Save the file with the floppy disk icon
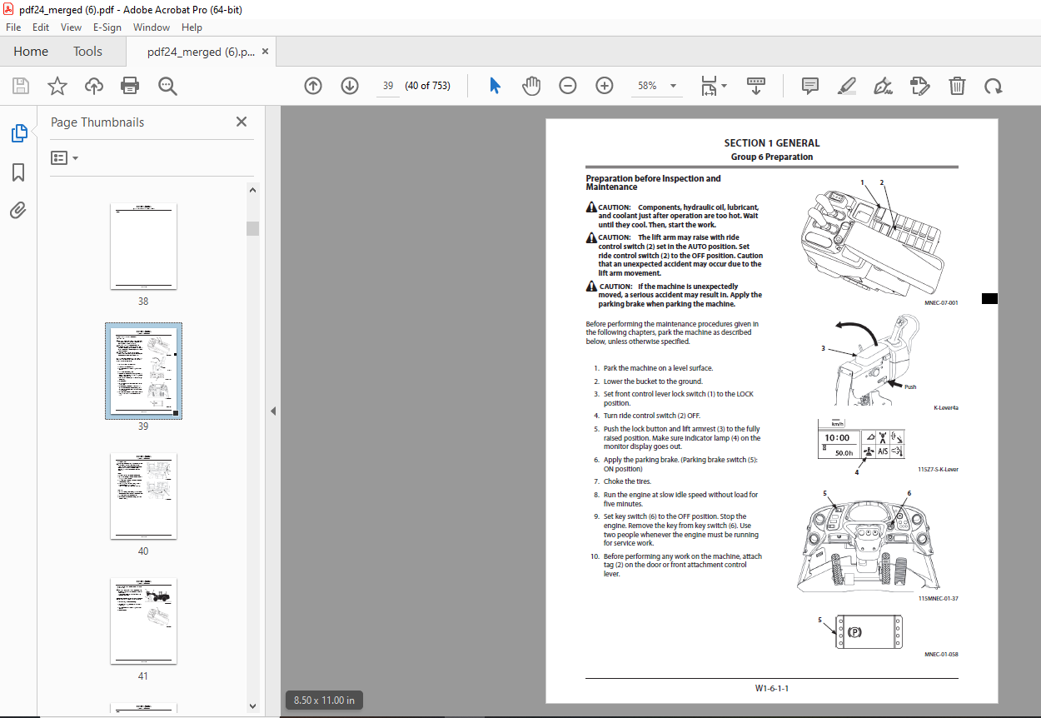Viewport: 1041px width, 718px height. click(21, 86)
